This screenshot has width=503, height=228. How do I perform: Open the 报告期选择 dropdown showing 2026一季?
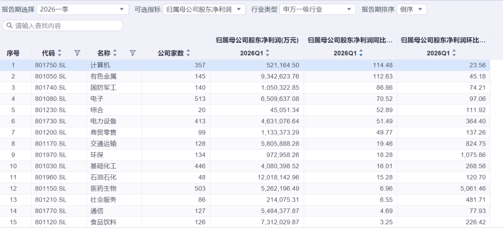(x=82, y=9)
